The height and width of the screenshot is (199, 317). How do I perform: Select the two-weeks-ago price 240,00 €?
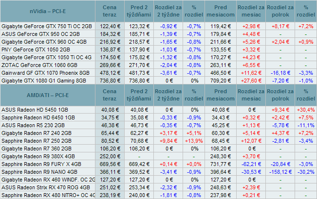pyautogui.click(x=139, y=195)
